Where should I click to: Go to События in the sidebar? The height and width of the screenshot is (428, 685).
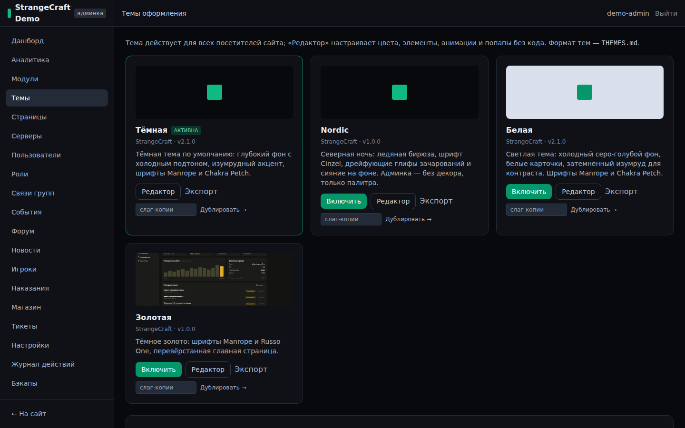point(57,212)
